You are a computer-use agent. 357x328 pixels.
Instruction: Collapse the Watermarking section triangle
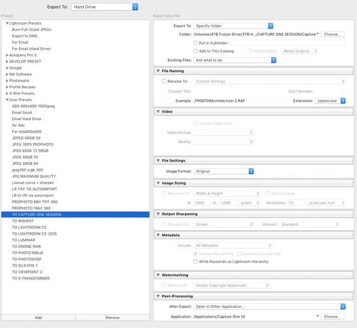tap(158, 275)
